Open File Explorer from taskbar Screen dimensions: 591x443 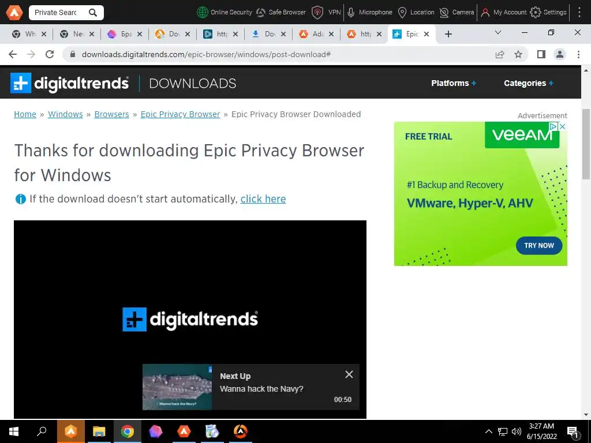99,431
